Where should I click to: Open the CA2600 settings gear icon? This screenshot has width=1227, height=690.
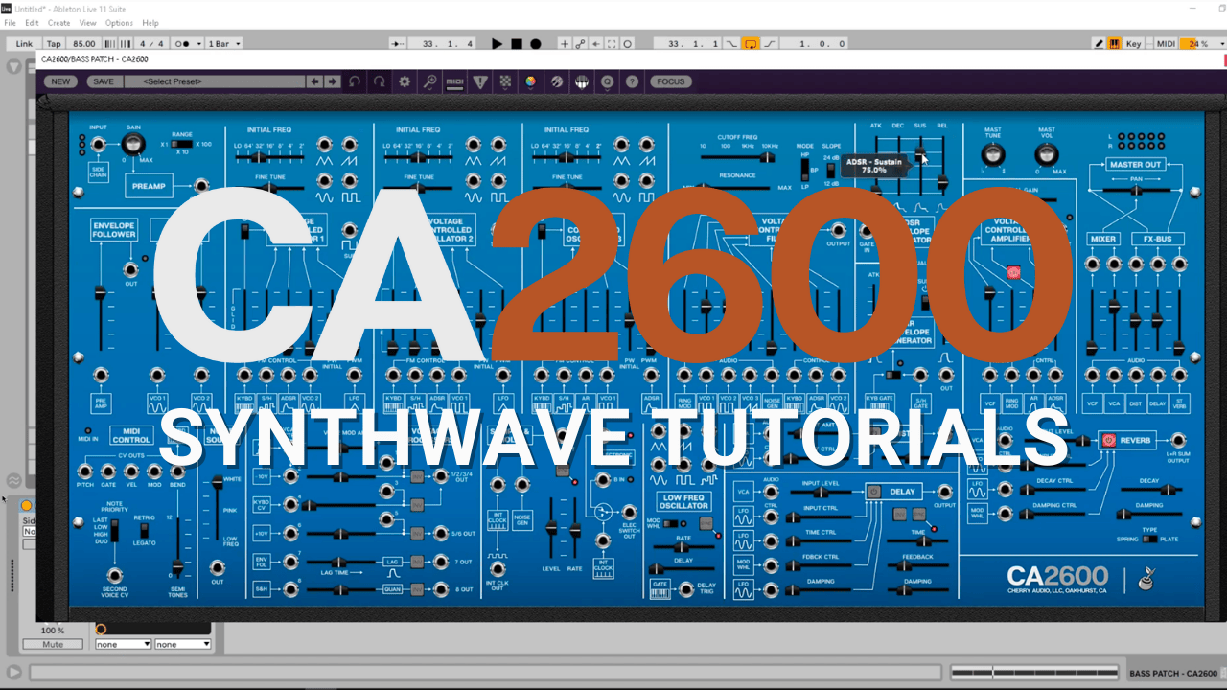[405, 82]
